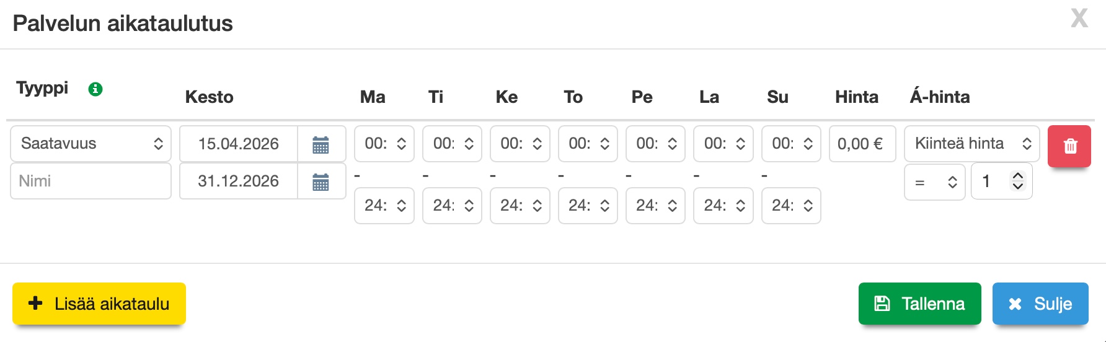Click the Hinta price field showing 0,00 €
The image size is (1106, 342).
tap(862, 144)
